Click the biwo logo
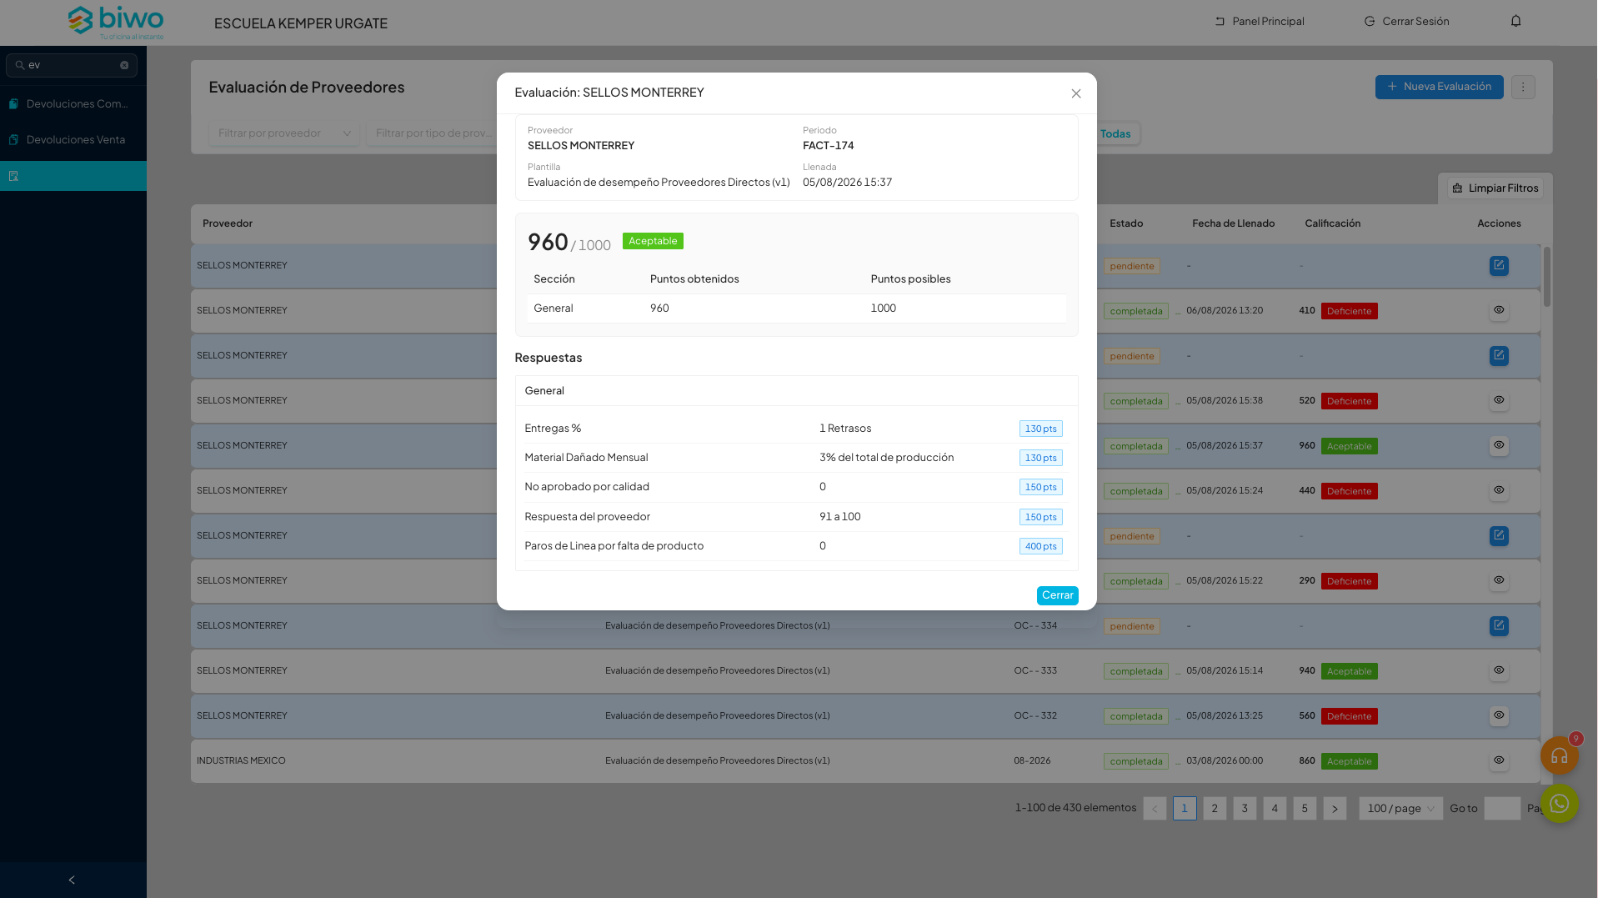 pyautogui.click(x=115, y=23)
